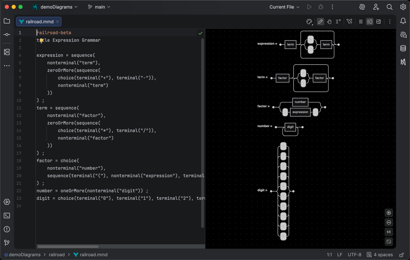The height and width of the screenshot is (260, 410).
Task: Open preview toolbar more options
Action: click(389, 22)
